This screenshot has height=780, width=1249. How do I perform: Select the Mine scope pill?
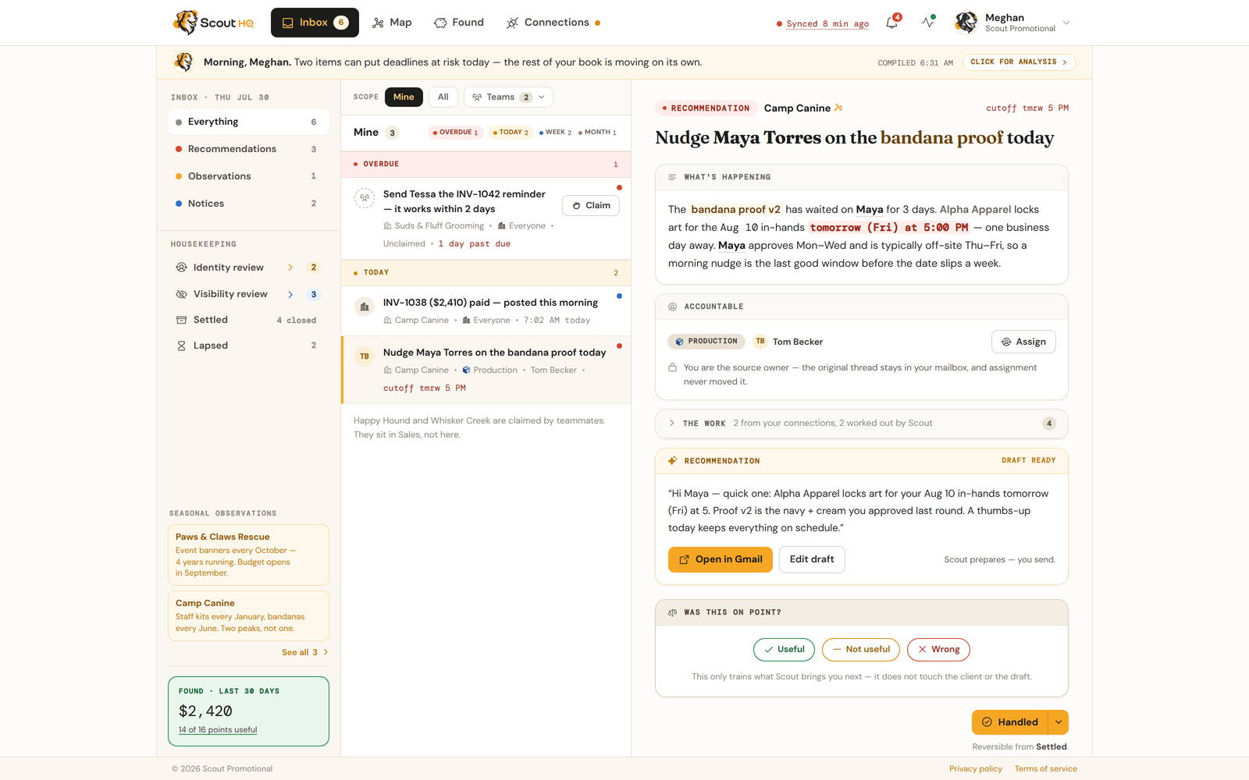click(x=404, y=97)
